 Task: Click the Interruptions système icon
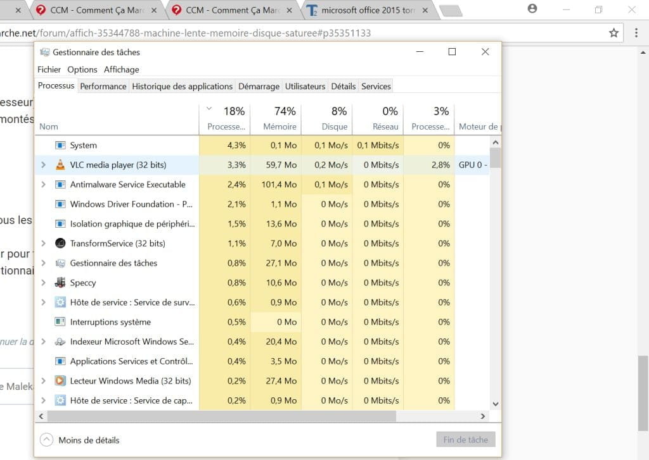[60, 322]
